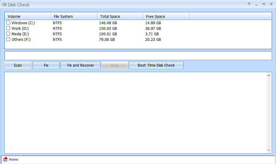Sort by File System column header
Screen dimensions: 276x164
coord(74,16)
